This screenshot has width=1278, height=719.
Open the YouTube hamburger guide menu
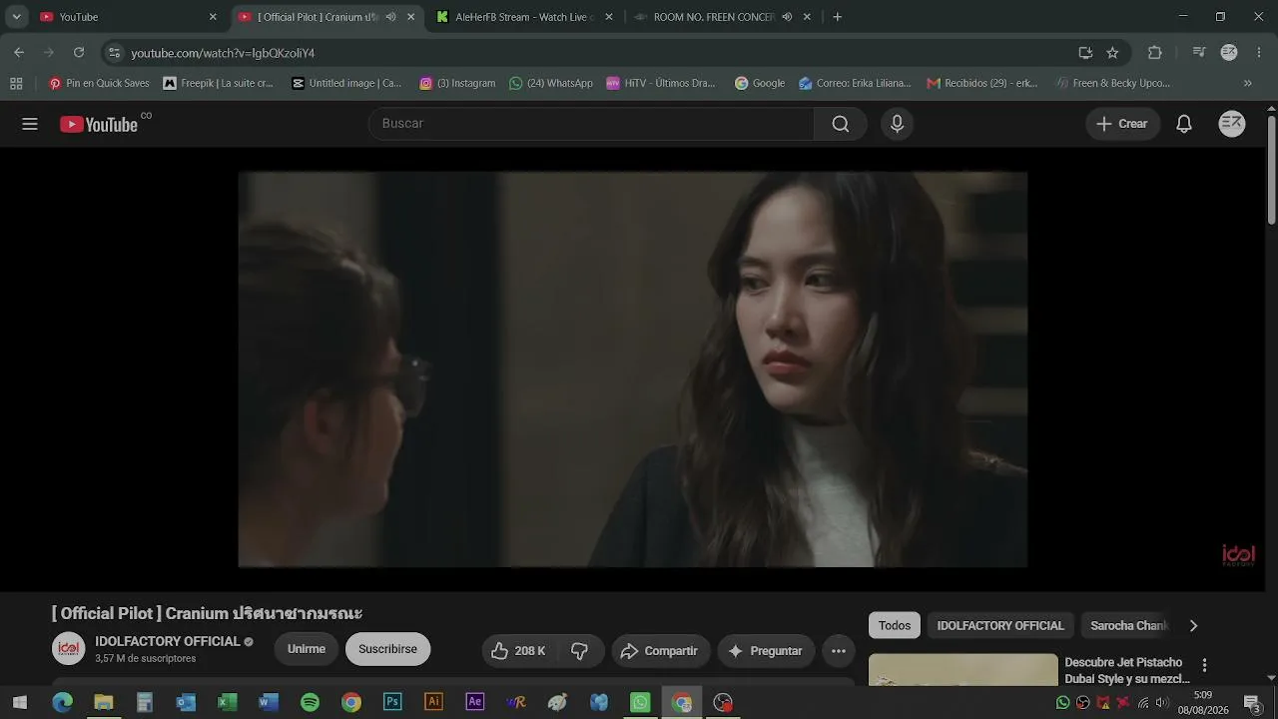(30, 124)
